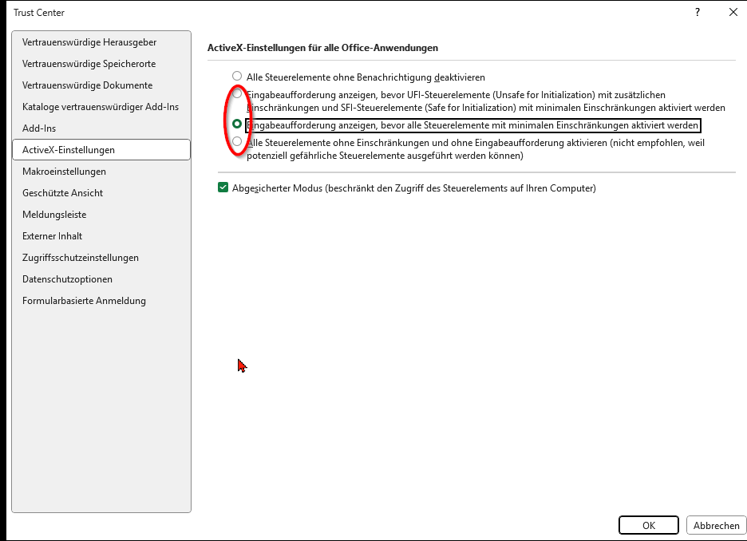
Task: Open the Meldungsleiste category
Action: click(x=54, y=215)
